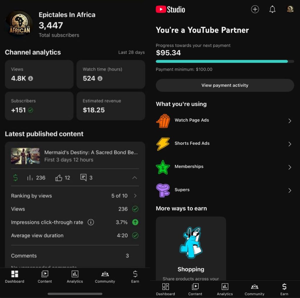Click the green check beside +151 subscribers
Screen dimensions: 300x298
tap(30, 110)
